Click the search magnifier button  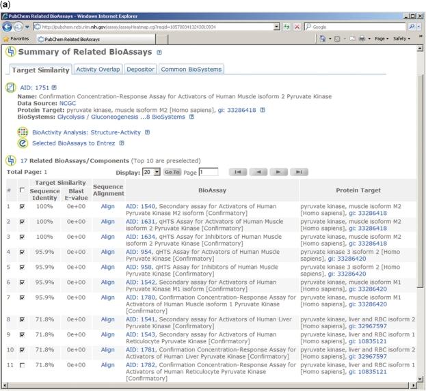click(412, 27)
